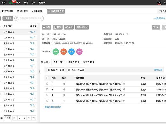Go to next page arrow
The height and width of the screenshot is (124, 166).
tap(29, 118)
